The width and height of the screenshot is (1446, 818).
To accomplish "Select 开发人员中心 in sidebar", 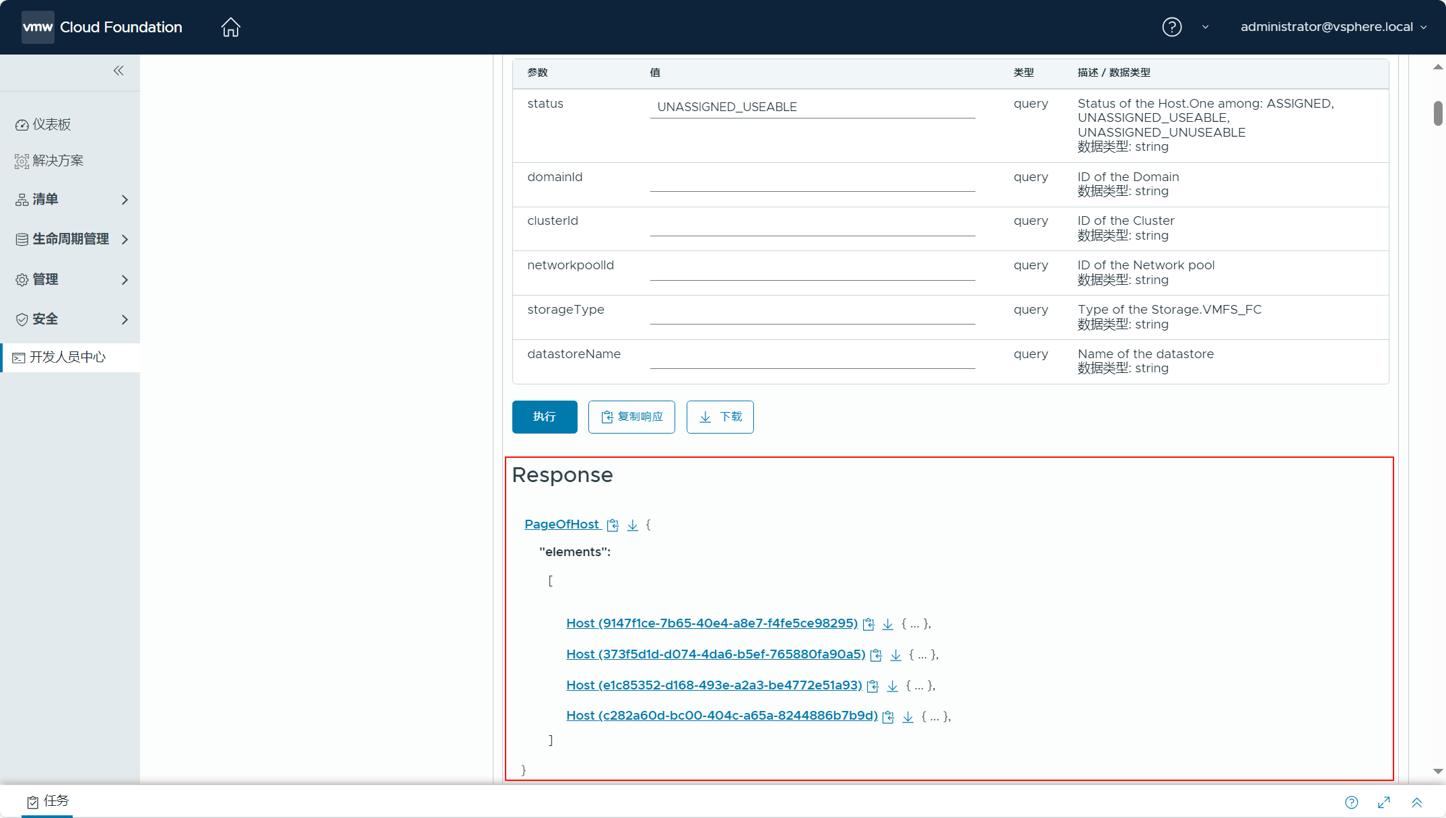I will [67, 357].
